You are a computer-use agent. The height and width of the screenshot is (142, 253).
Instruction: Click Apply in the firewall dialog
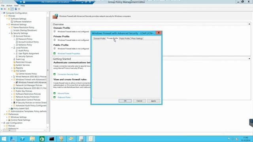(153, 101)
